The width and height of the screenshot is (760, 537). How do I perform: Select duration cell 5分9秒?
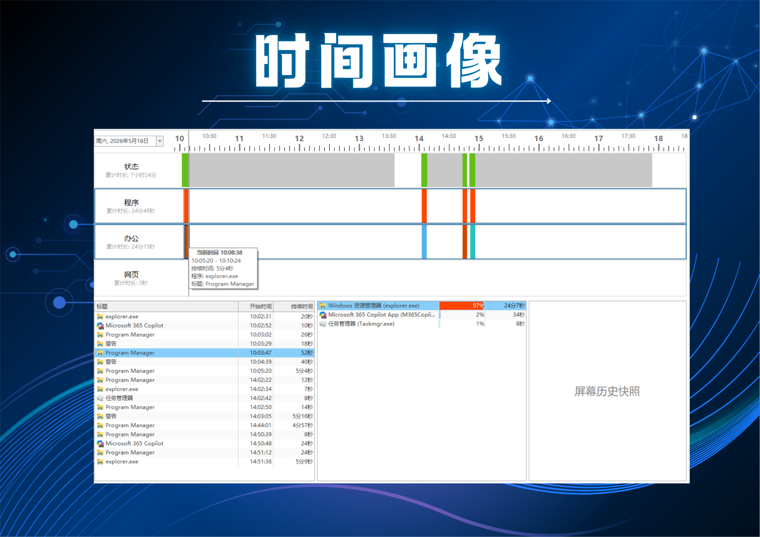(294, 462)
